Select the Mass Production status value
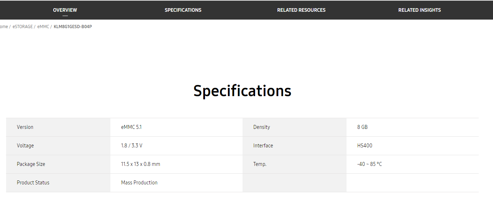 tap(139, 183)
